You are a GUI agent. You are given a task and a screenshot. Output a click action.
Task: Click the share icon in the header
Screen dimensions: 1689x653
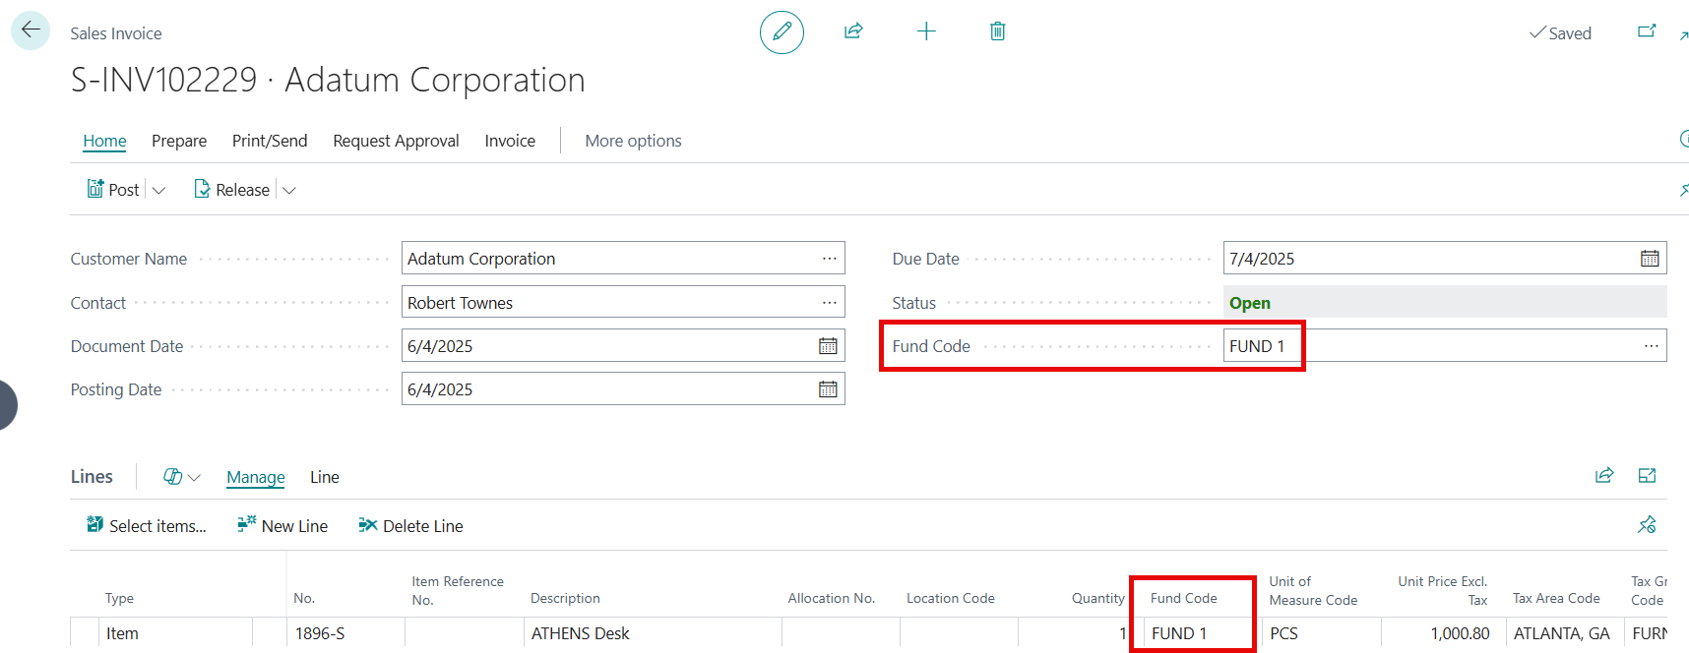[x=853, y=31]
